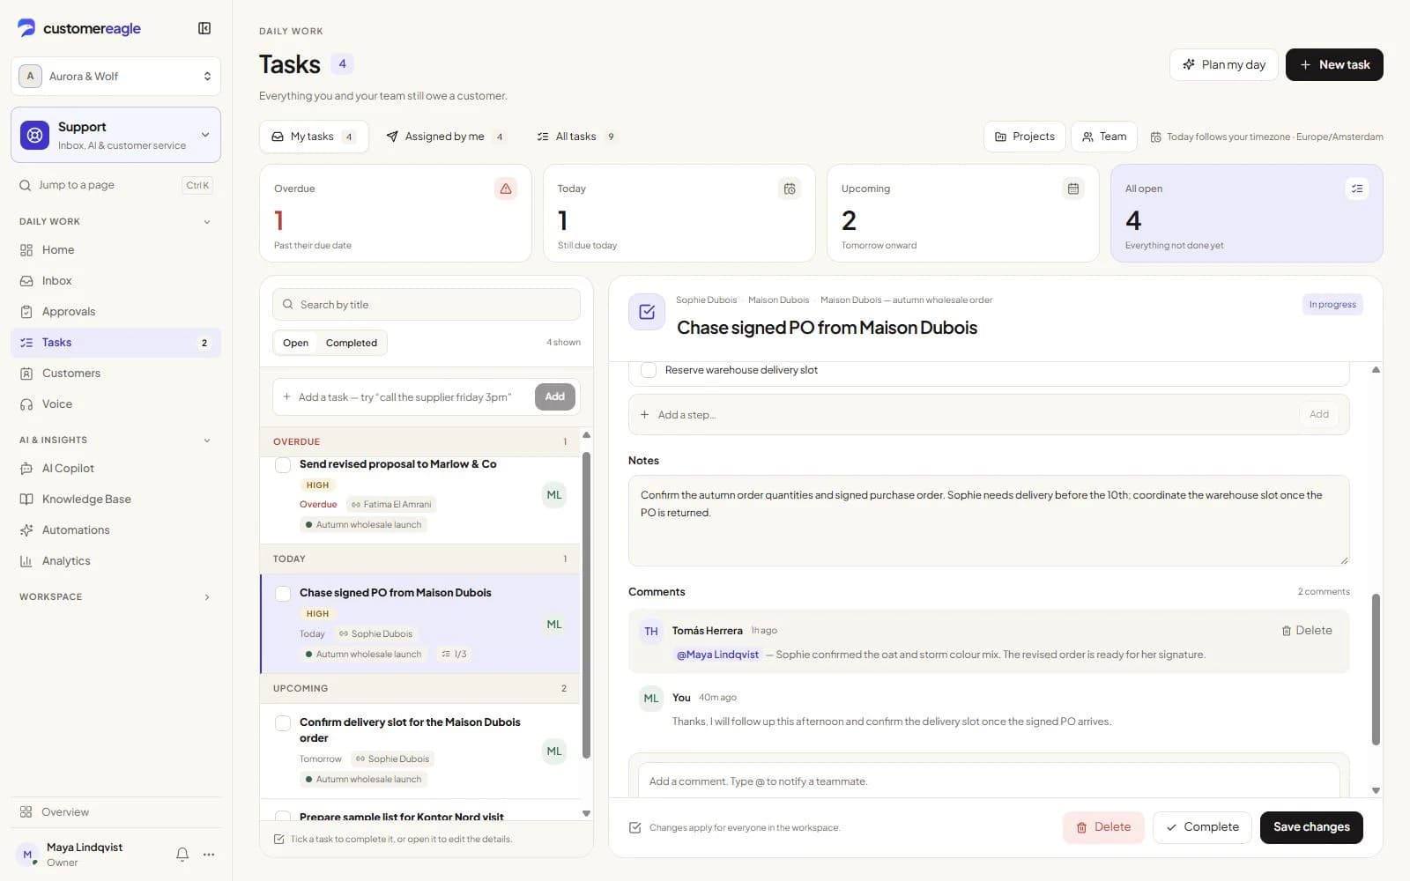Mark task with Complete button

point(1202,827)
